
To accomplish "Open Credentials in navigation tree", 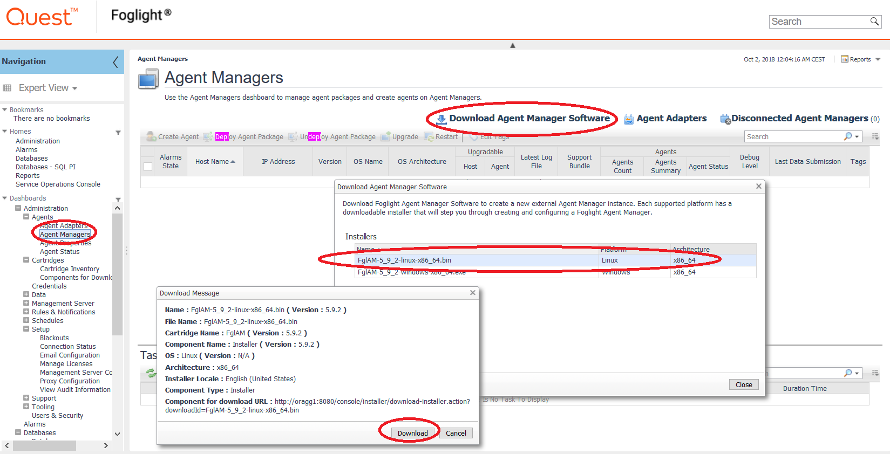I will 49,286.
